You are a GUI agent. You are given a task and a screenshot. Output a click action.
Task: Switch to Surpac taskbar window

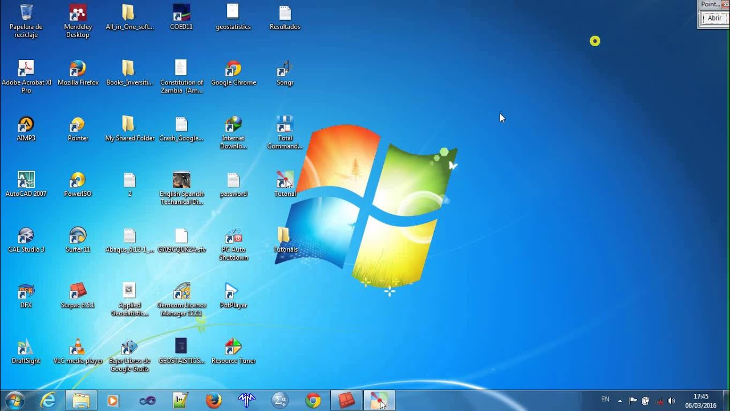[346, 401]
